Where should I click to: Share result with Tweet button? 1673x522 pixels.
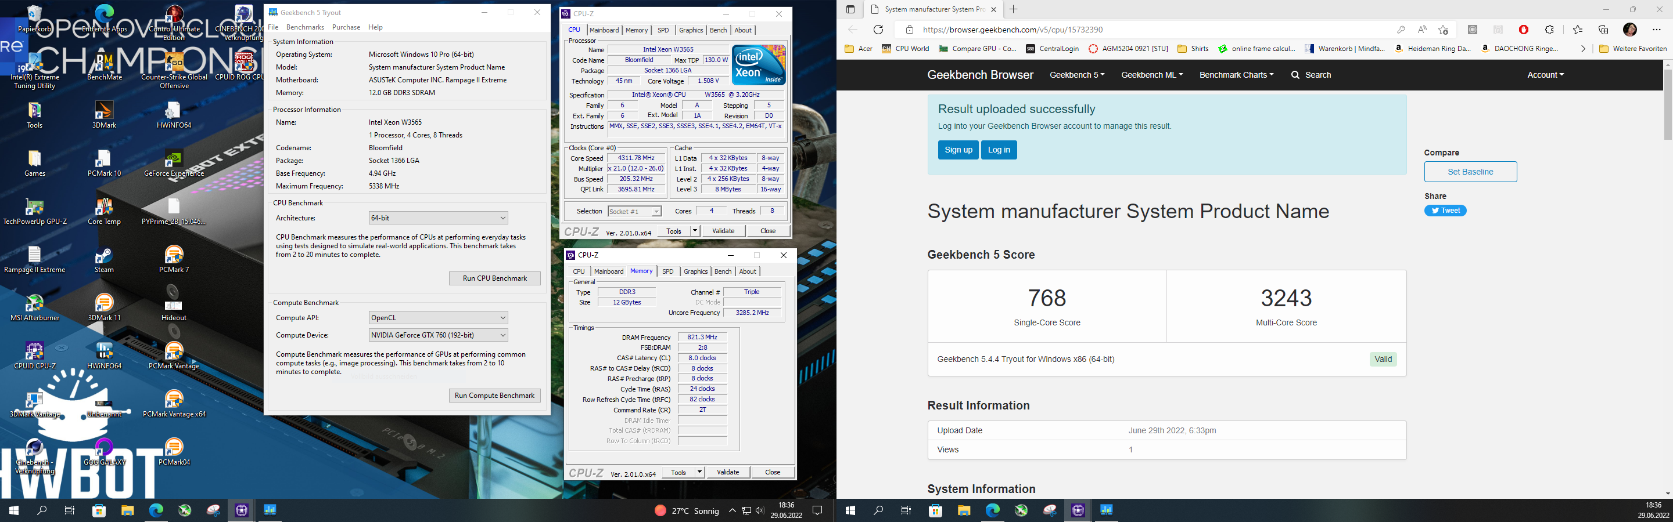[1445, 211]
